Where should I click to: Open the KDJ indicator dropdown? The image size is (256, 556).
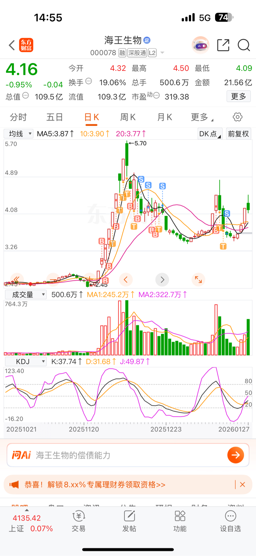pos(25,362)
